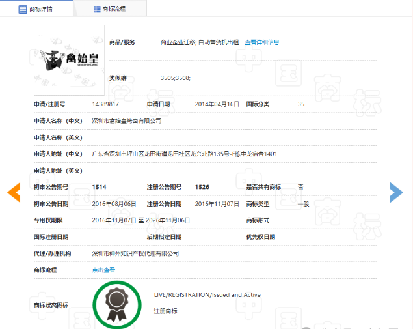The width and height of the screenshot is (413, 329).
Task: Select the application number 14389817
Action: pos(105,104)
